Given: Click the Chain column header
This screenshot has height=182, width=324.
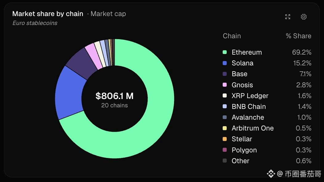Looking at the screenshot, I should (x=232, y=36).
